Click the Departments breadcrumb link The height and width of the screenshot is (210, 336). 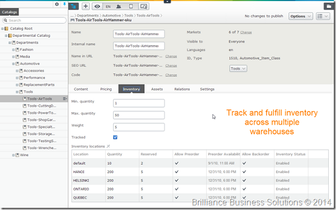pos(88,16)
